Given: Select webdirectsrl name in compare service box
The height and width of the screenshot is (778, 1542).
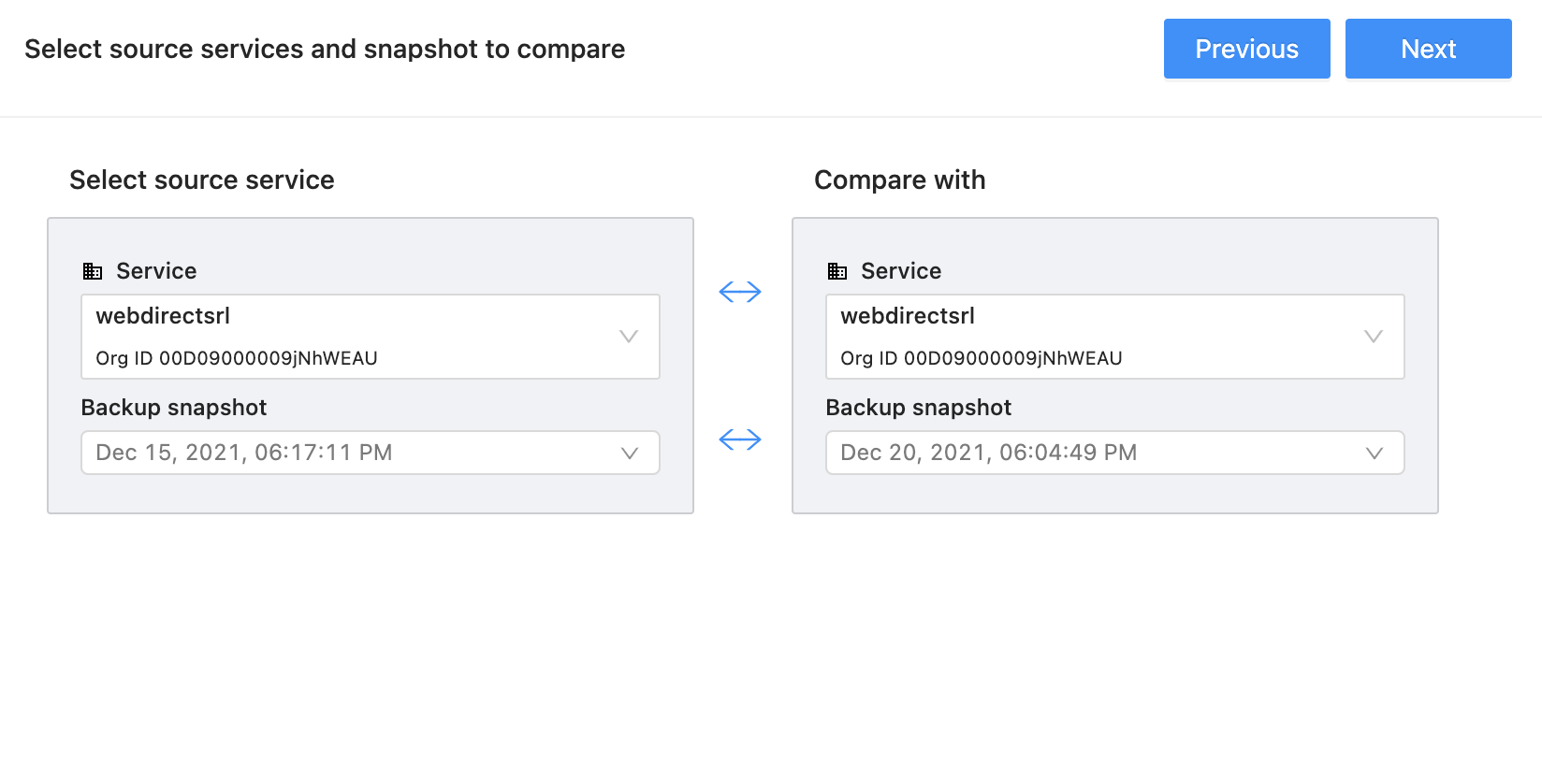Looking at the screenshot, I should [908, 316].
